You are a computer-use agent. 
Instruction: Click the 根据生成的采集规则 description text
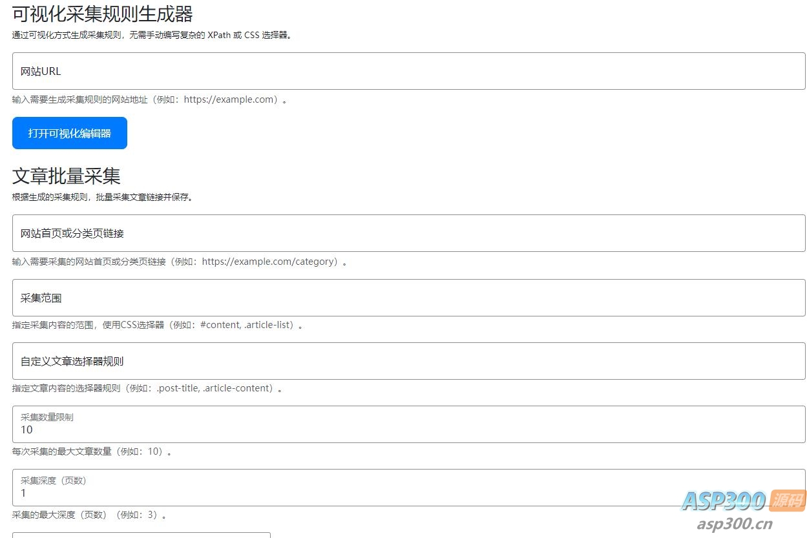(103, 197)
